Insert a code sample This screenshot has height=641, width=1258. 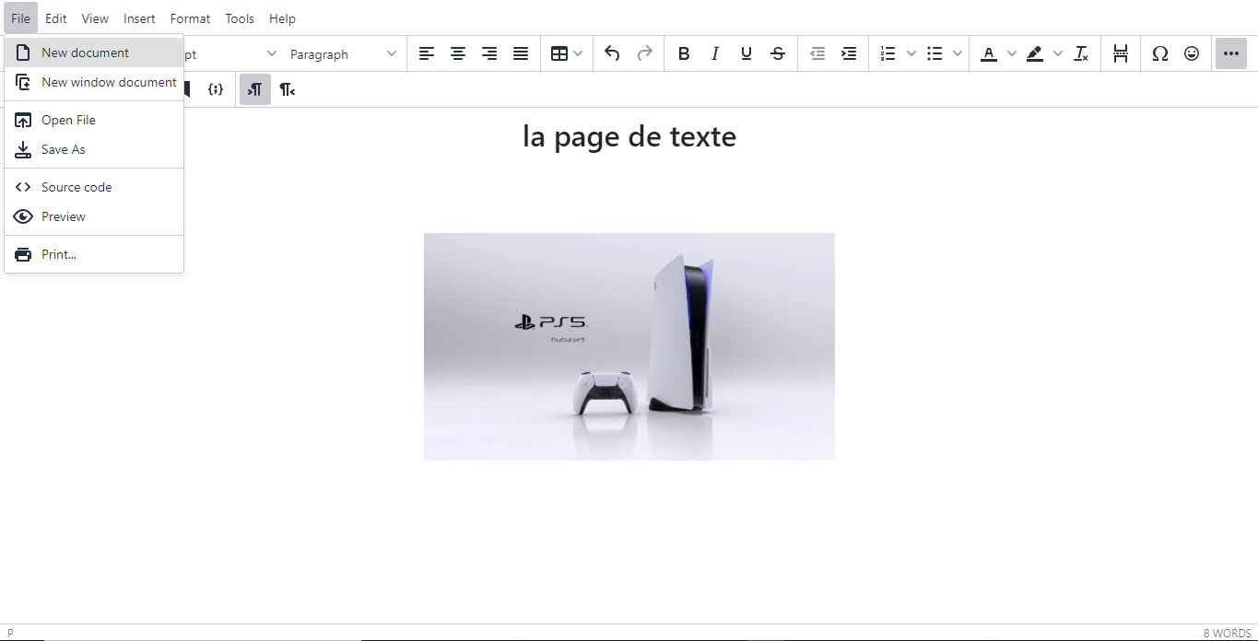coord(216,89)
